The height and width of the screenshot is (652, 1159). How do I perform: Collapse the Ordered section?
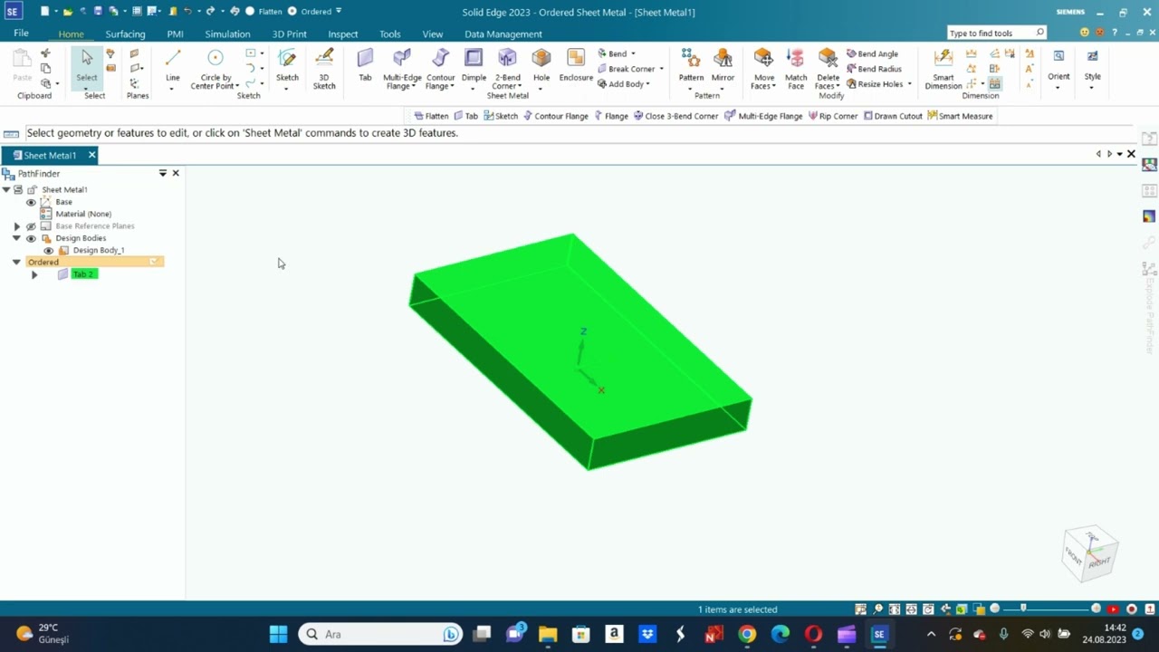click(16, 262)
